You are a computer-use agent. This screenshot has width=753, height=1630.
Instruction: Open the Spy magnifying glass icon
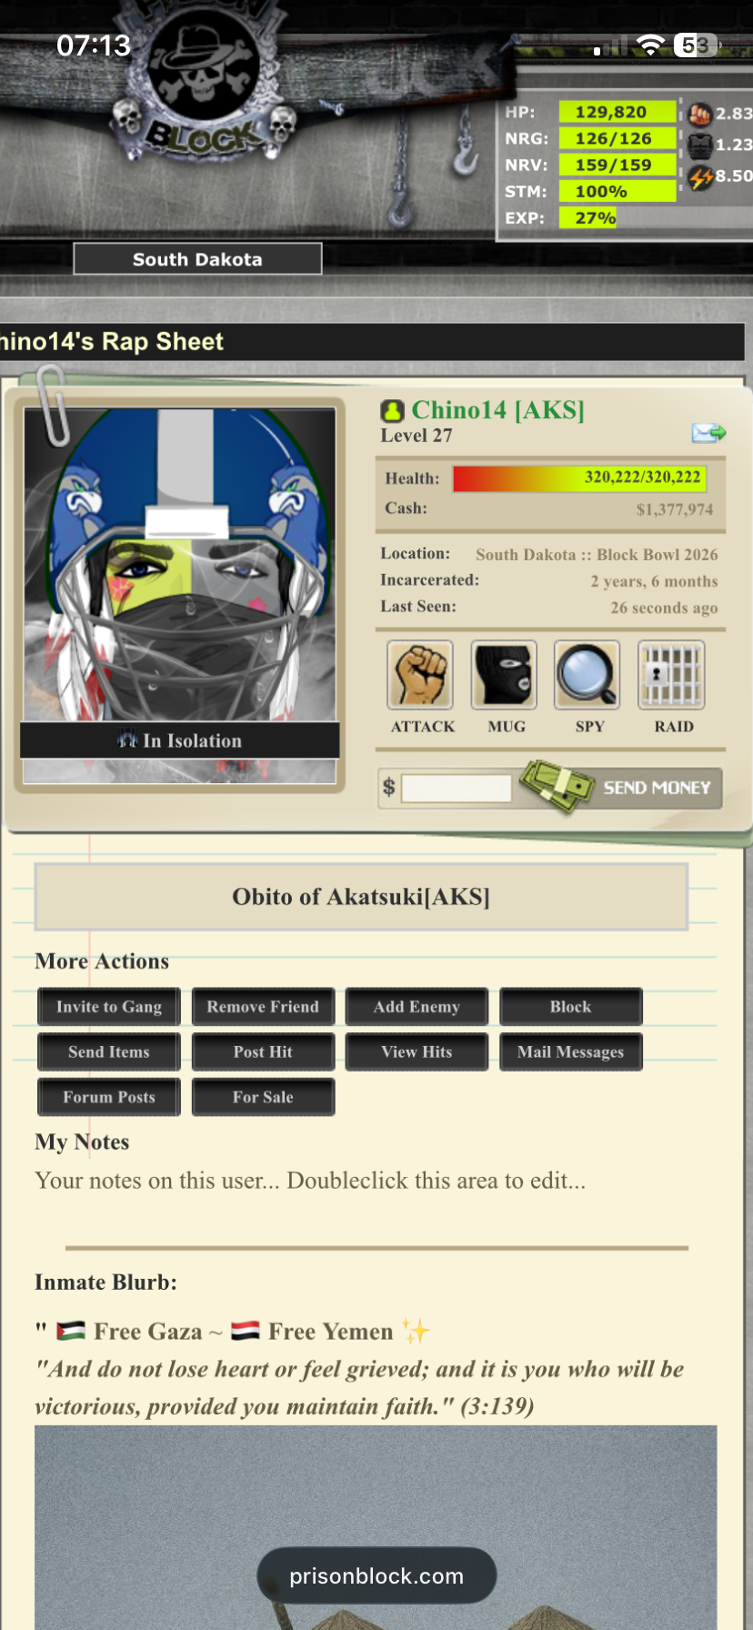coord(587,675)
